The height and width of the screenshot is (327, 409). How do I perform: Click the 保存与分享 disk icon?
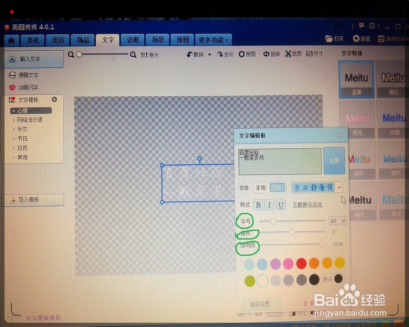(381, 39)
